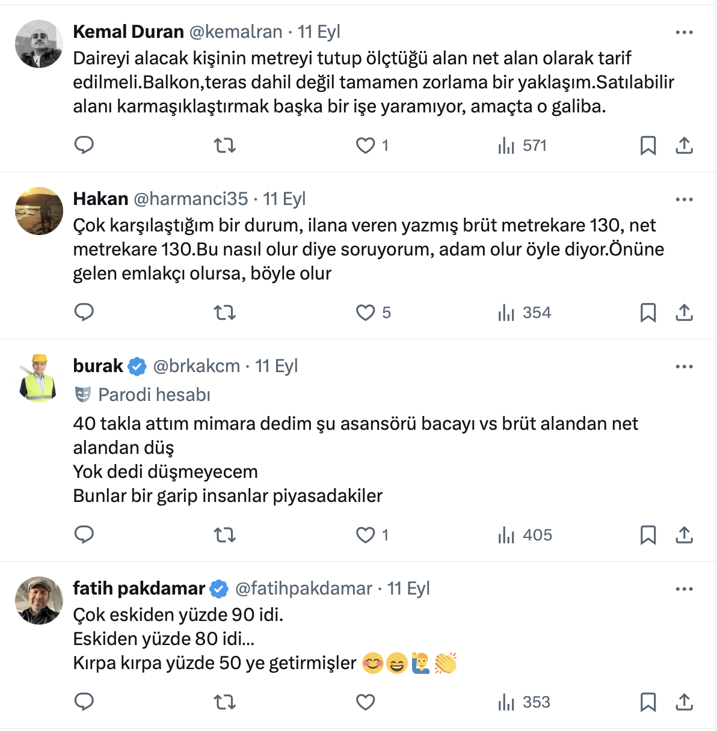Open @harmanci35 profile handle link
This screenshot has width=717, height=731.
click(x=191, y=199)
